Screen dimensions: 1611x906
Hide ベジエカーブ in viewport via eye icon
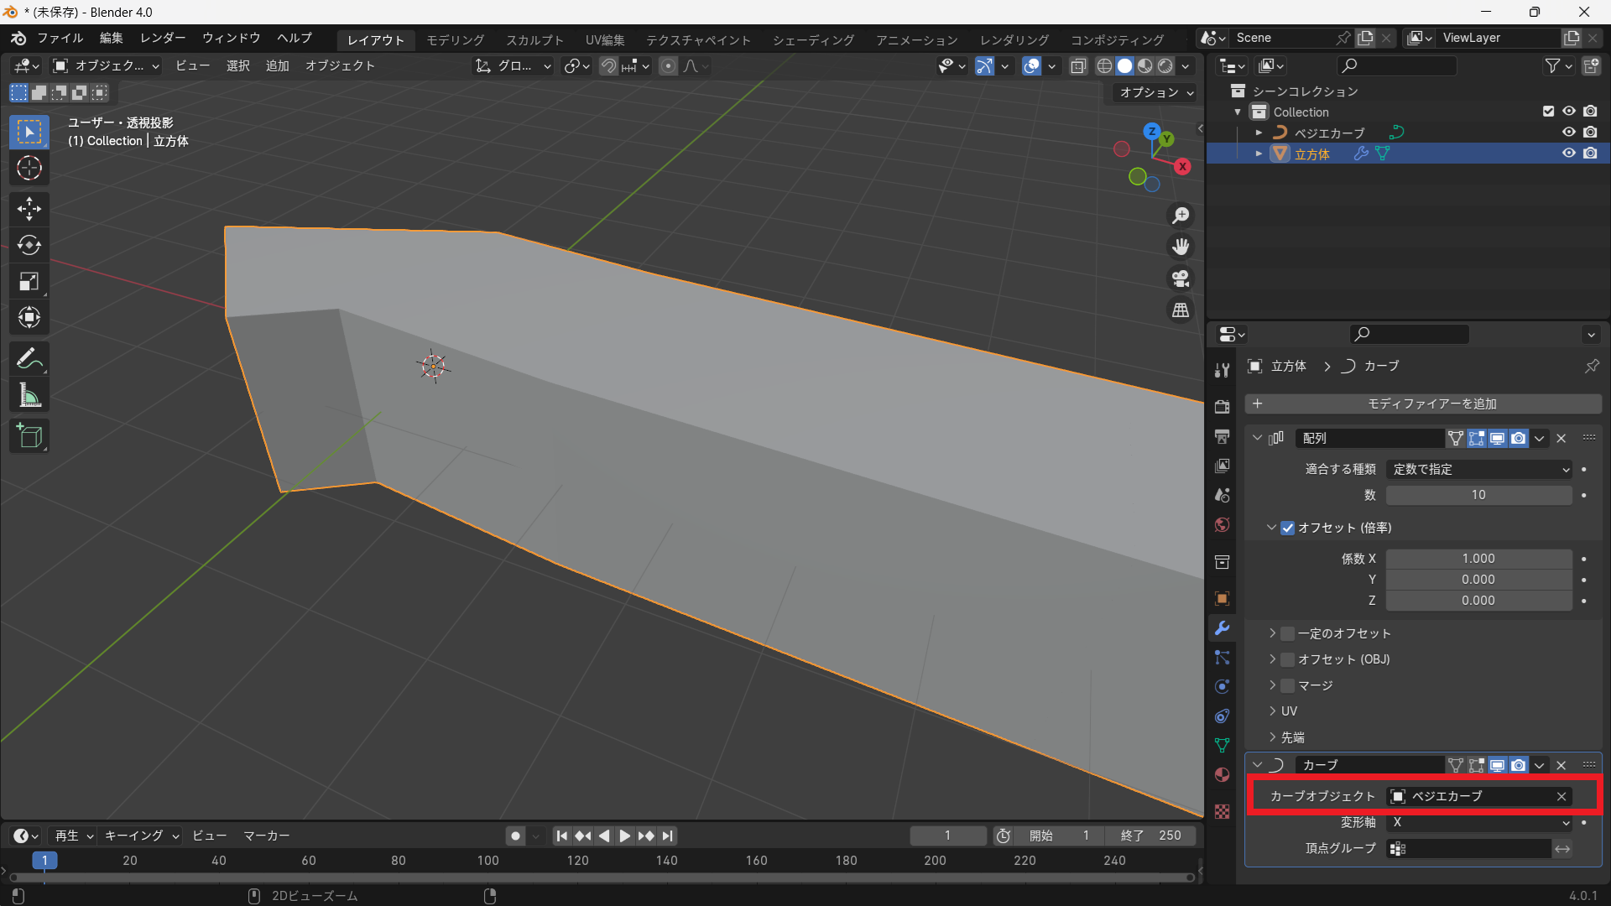coord(1568,133)
